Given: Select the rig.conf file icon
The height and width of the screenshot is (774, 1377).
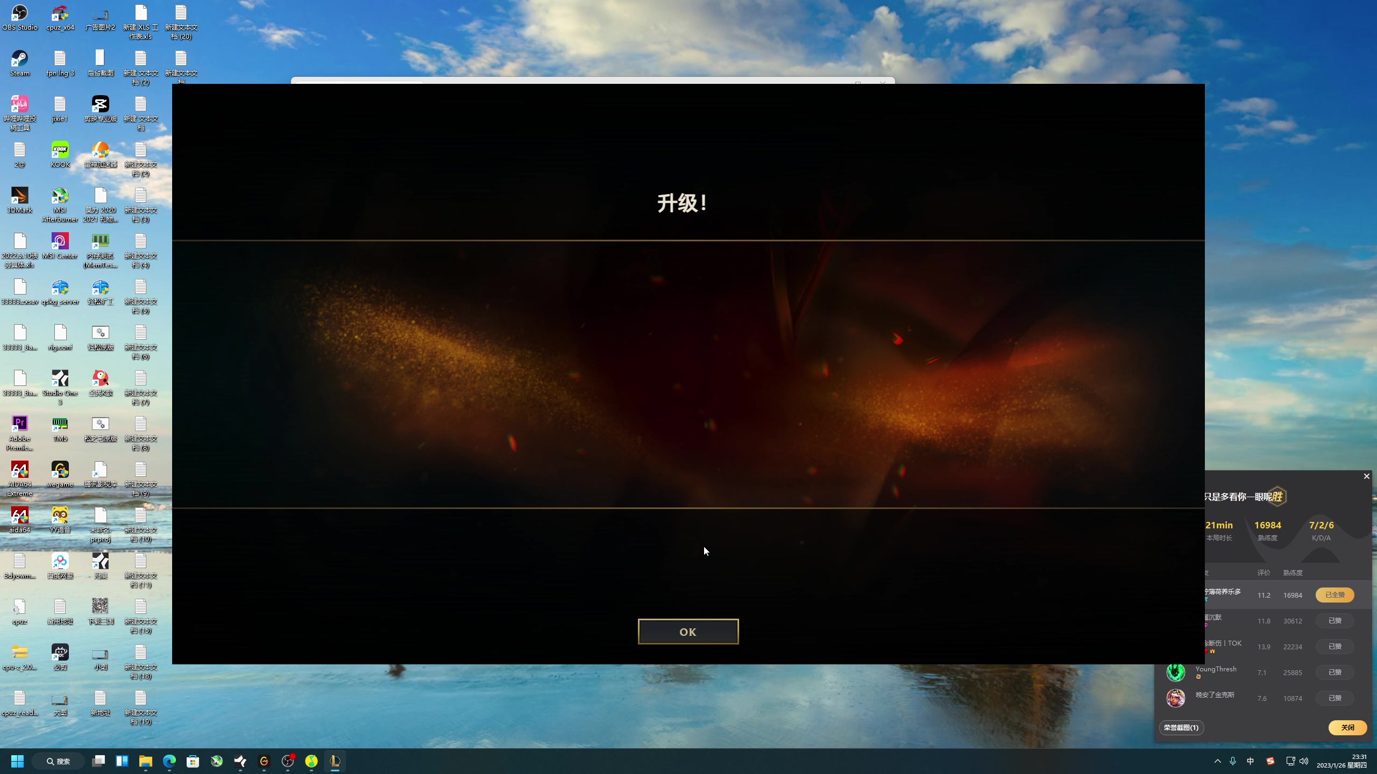Looking at the screenshot, I should (60, 338).
